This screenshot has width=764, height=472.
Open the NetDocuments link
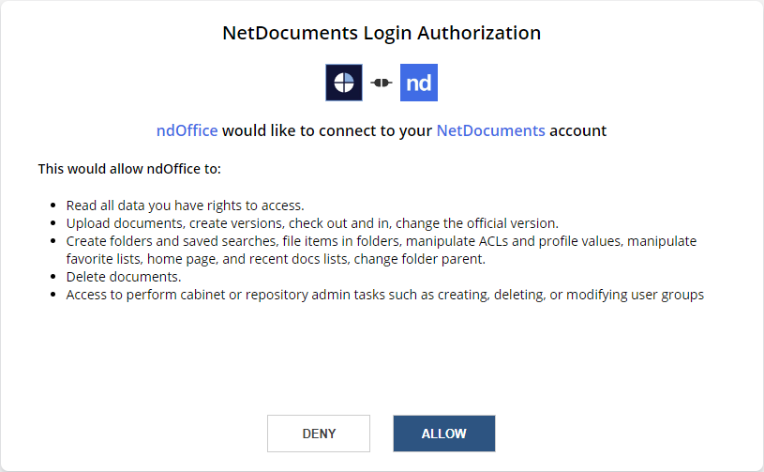(x=490, y=130)
